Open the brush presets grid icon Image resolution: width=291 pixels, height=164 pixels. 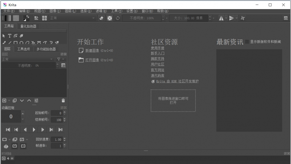pos(44,18)
